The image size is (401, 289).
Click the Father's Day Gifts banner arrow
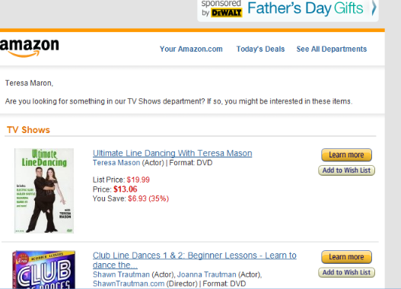tap(374, 8)
